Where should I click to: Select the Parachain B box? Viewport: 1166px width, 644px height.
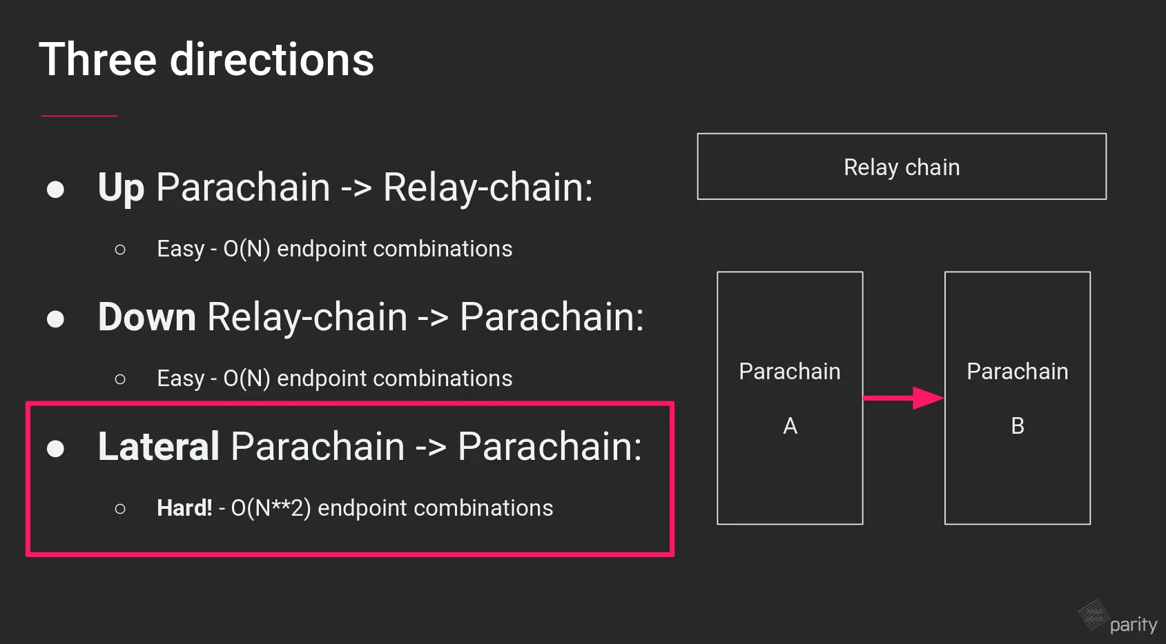(x=1017, y=398)
